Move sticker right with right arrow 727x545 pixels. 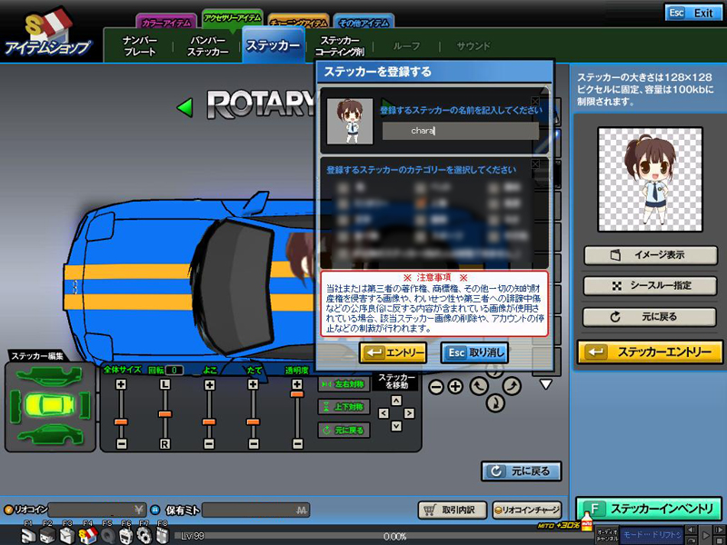[x=408, y=413]
